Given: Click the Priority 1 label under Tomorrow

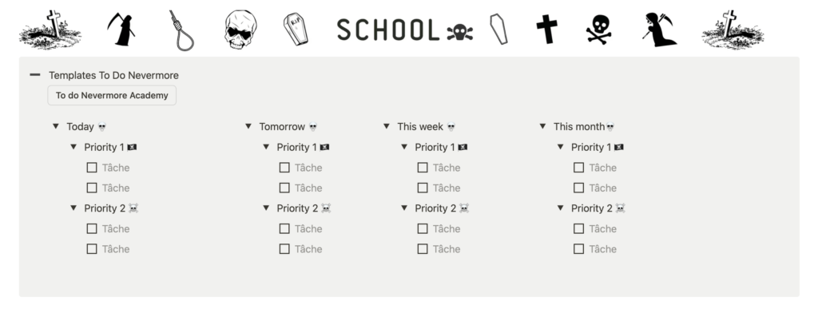Looking at the screenshot, I should 297,148.
